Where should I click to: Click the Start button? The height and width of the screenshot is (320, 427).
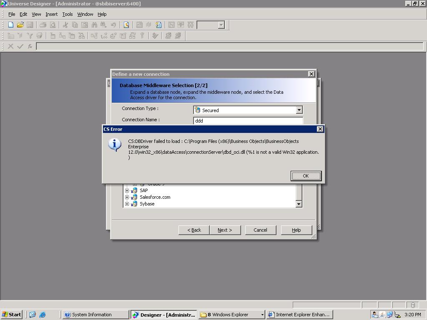pos(12,315)
